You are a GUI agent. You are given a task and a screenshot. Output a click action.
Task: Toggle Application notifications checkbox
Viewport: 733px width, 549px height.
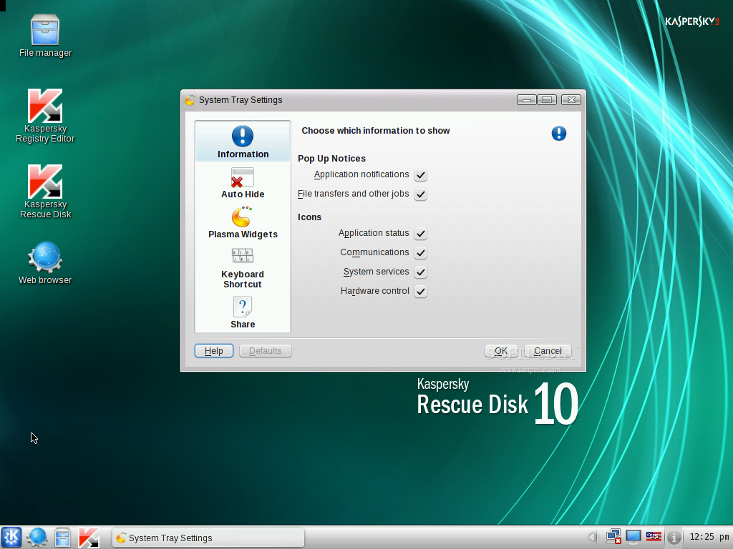click(420, 175)
